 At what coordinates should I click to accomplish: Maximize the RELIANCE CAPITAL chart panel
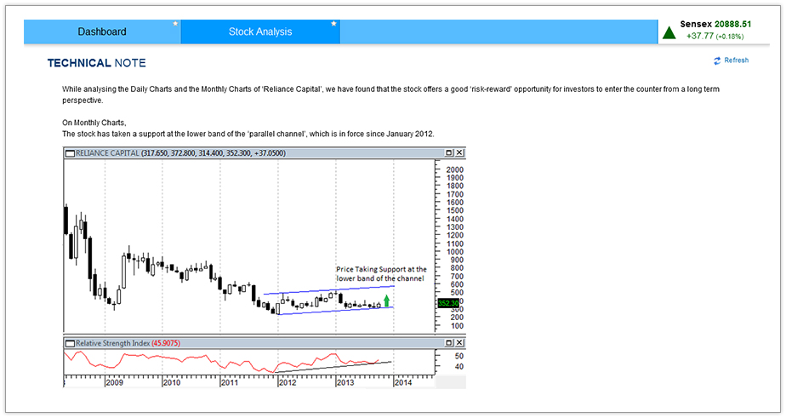point(449,152)
